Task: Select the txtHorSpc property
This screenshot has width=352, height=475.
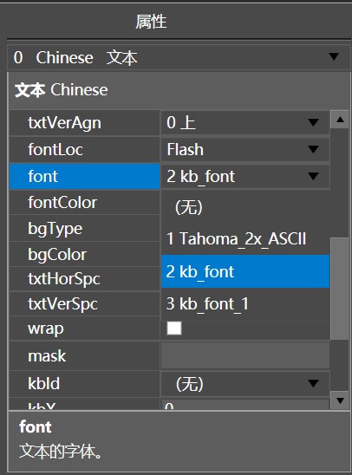Action: coord(84,279)
